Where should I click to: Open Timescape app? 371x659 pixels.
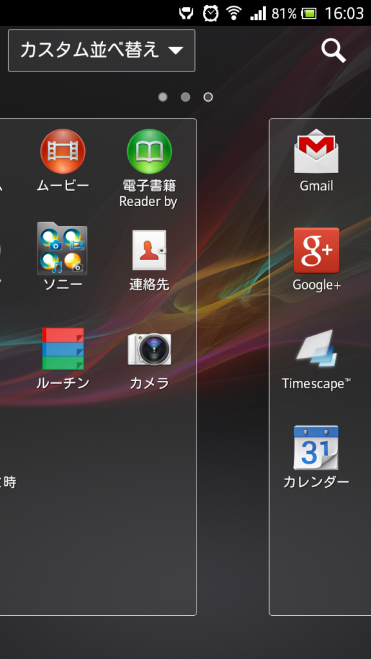click(316, 349)
